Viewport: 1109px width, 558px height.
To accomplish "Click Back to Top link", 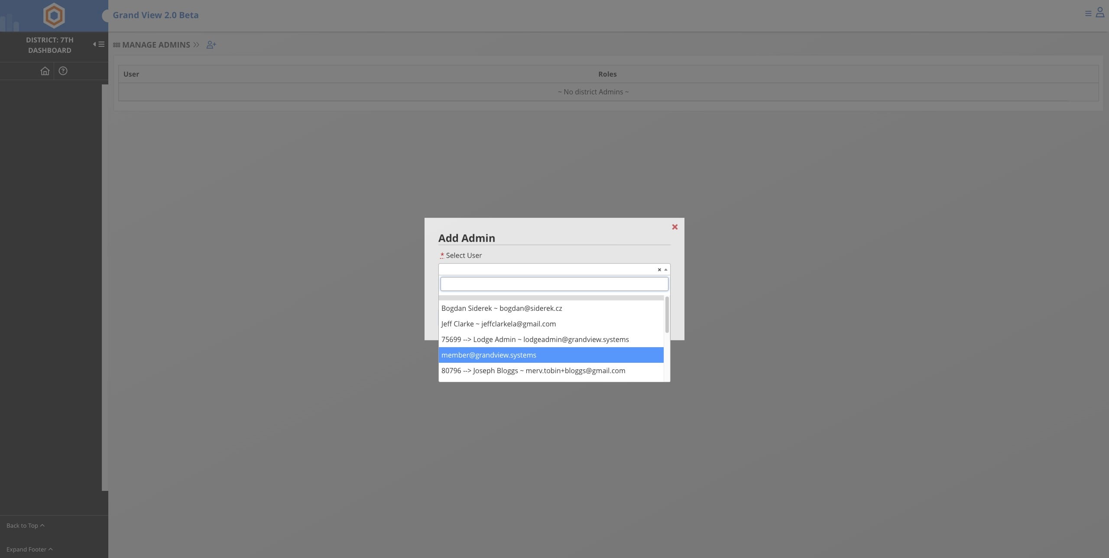I will click(x=26, y=526).
